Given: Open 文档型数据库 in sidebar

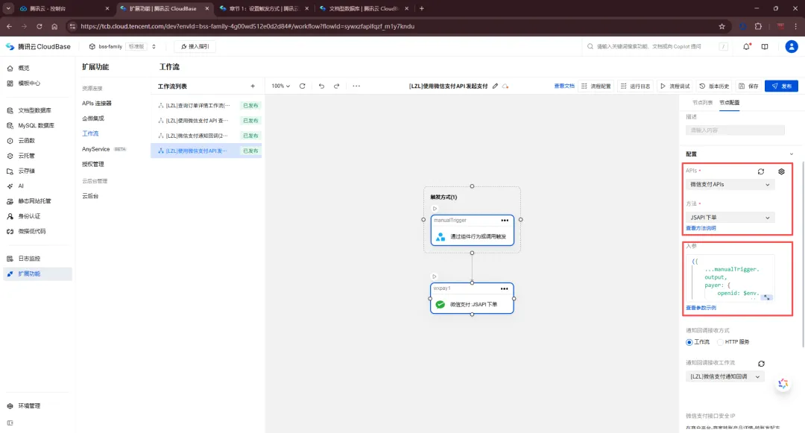Looking at the screenshot, I should [x=34, y=110].
